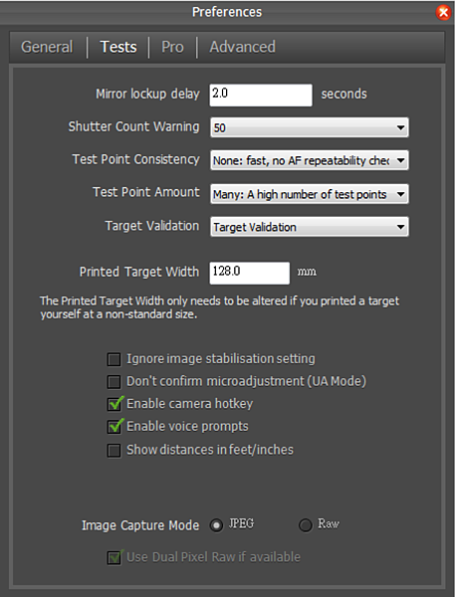Switch to the General tab
Image resolution: width=455 pixels, height=597 pixels.
[x=47, y=47]
